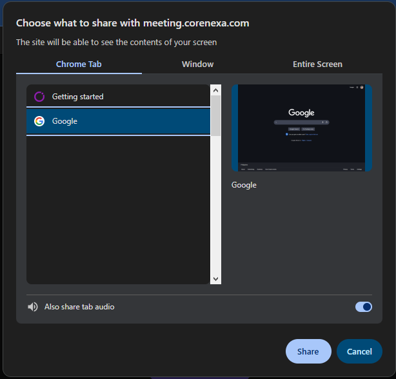Image resolution: width=396 pixels, height=379 pixels.
Task: Click the Google logo inside the preview
Action: tap(301, 113)
